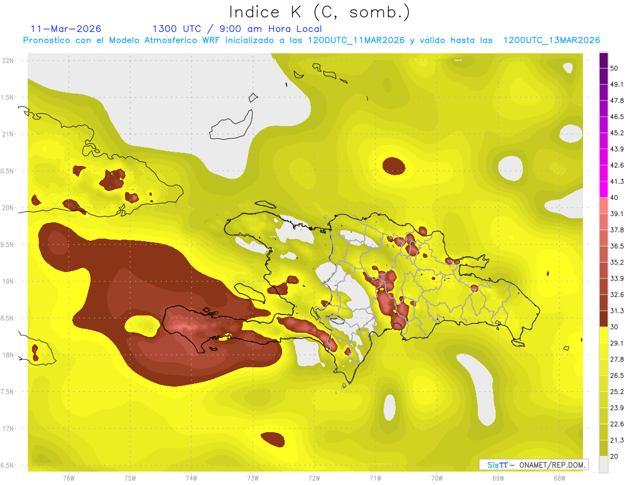Click latitude label "17N"
The width and height of the screenshot is (628, 485).
click(x=8, y=428)
